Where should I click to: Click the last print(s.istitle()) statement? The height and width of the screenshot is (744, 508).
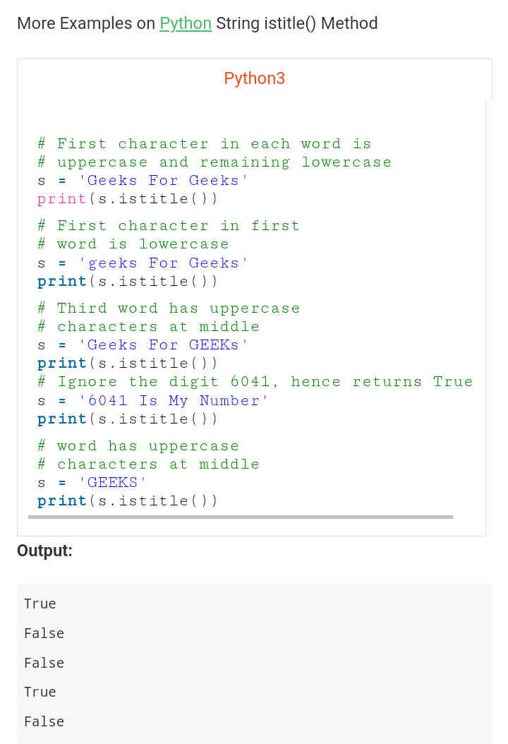coord(127,500)
